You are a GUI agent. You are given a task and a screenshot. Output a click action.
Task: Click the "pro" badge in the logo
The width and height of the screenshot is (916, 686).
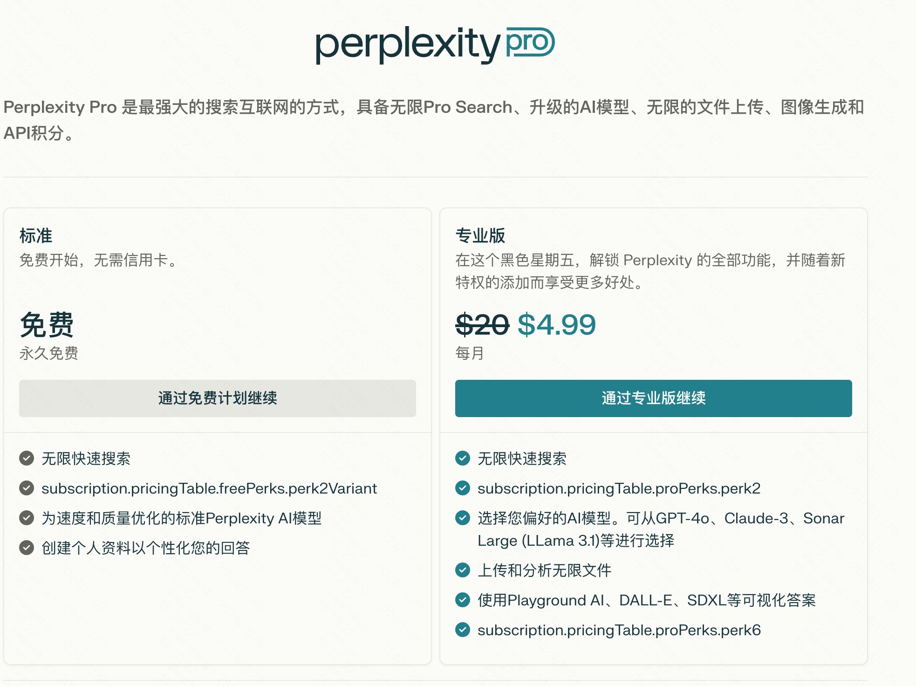pyautogui.click(x=530, y=42)
